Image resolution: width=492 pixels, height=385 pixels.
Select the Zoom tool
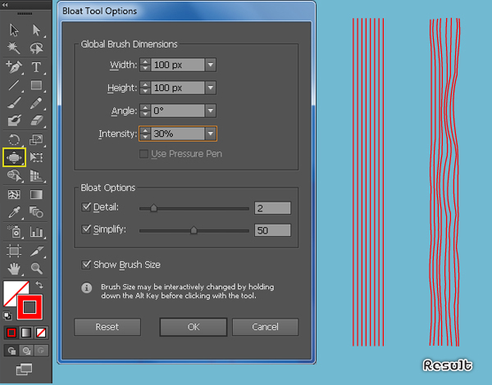point(36,269)
